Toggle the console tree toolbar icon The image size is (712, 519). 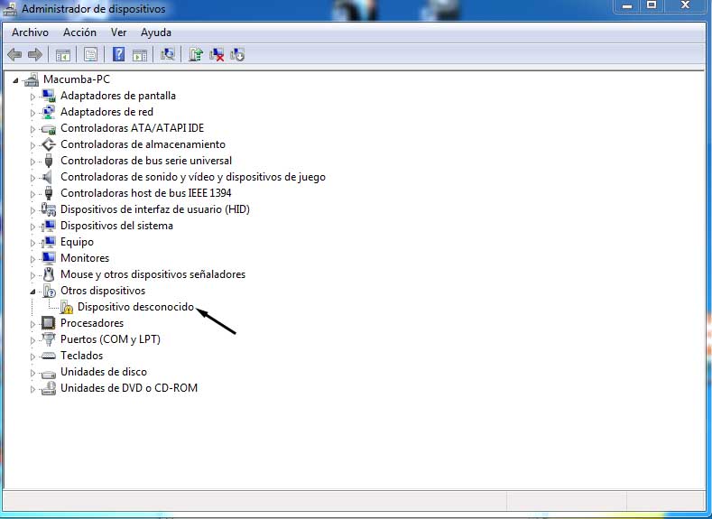pyautogui.click(x=62, y=55)
